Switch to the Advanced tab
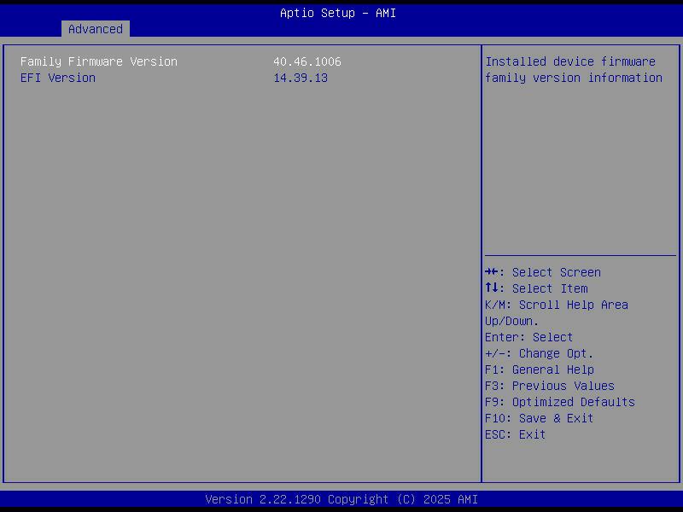Screen dimensions: 683x512 96,29
